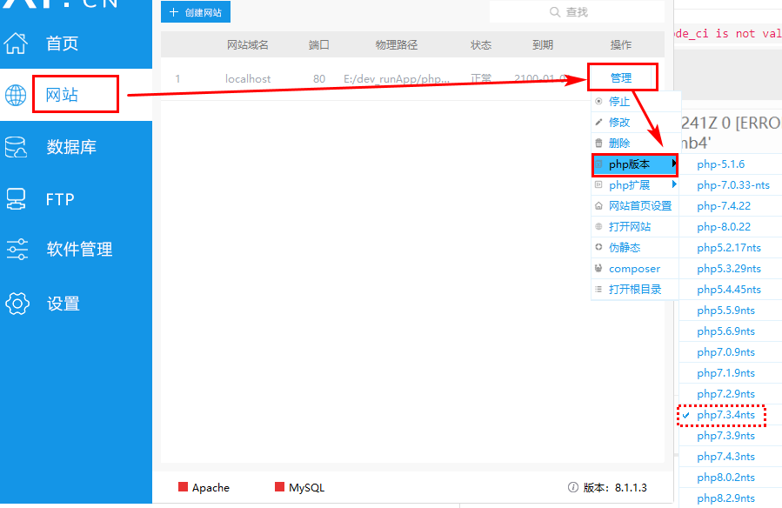This screenshot has height=508, width=782.
Task: Click the 版本: 8.1.1.3 label
Action: (x=615, y=488)
